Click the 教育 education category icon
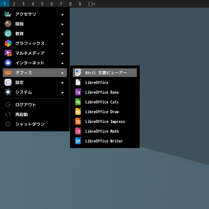The height and width of the screenshot is (209, 209). point(8,33)
